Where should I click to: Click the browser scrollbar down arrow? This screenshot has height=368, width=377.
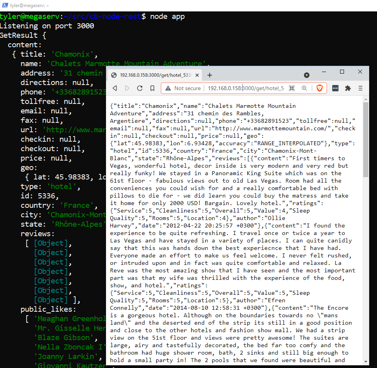(366, 361)
